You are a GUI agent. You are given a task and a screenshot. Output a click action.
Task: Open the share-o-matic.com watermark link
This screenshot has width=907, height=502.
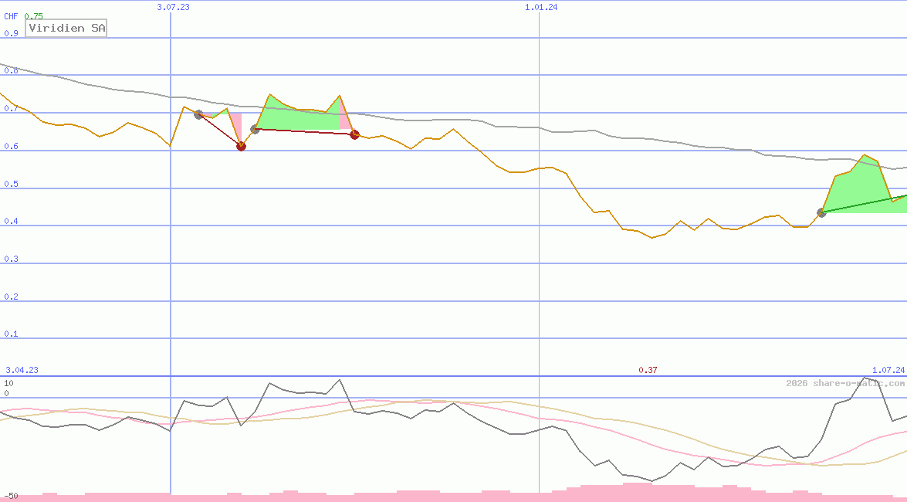click(845, 383)
